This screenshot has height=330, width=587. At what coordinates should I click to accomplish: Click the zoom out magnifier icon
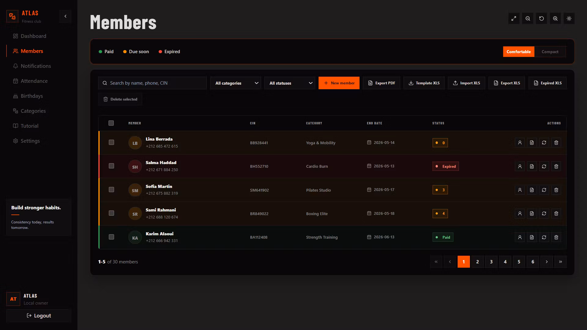click(x=528, y=19)
